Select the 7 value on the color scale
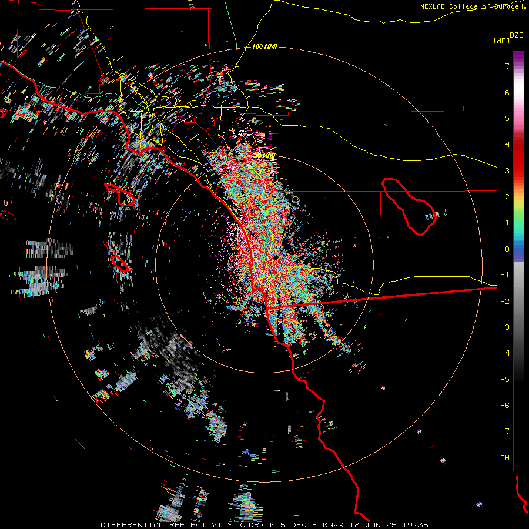Image resolution: width=529 pixels, height=529 pixels. click(507, 66)
